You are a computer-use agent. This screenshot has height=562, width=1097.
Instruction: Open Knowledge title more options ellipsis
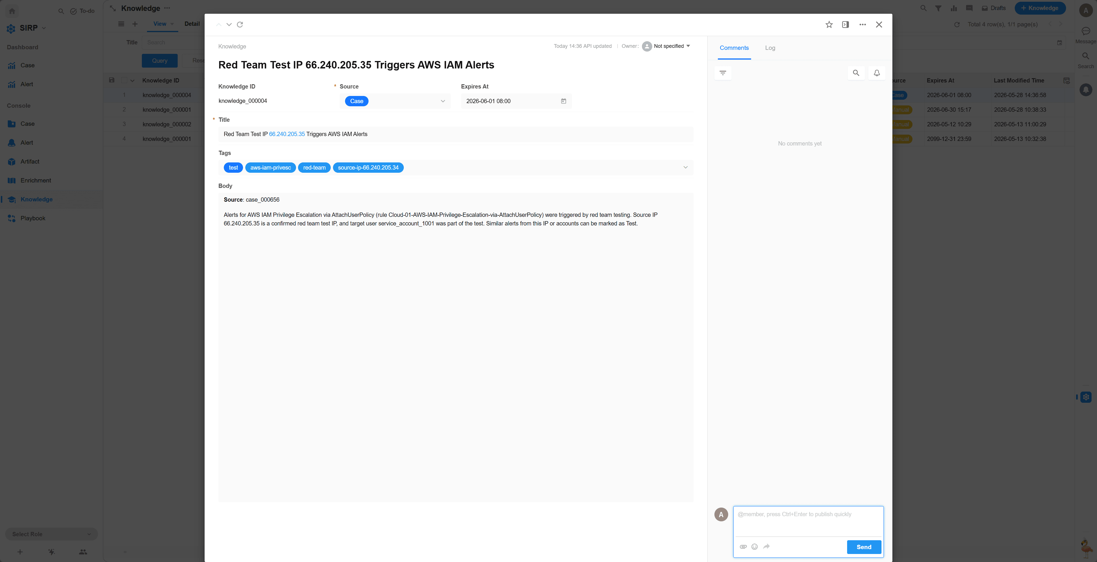pos(167,9)
